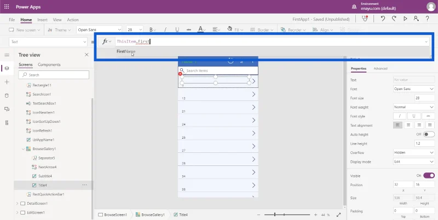The width and height of the screenshot is (438, 220).
Task: Run the App checker stethoscope icon
Action: click(365, 19)
